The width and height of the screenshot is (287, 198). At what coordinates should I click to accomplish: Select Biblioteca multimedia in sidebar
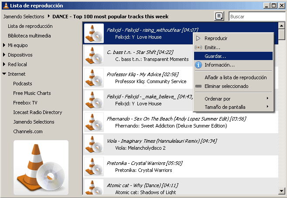(x=29, y=36)
